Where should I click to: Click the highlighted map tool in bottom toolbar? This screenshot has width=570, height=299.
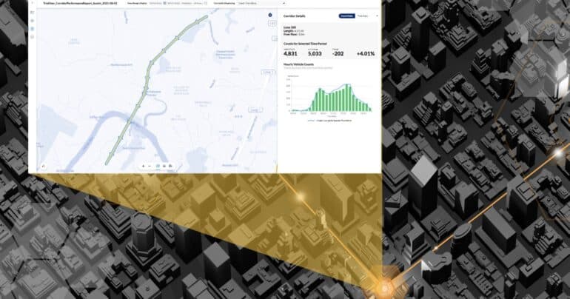[x=158, y=166]
